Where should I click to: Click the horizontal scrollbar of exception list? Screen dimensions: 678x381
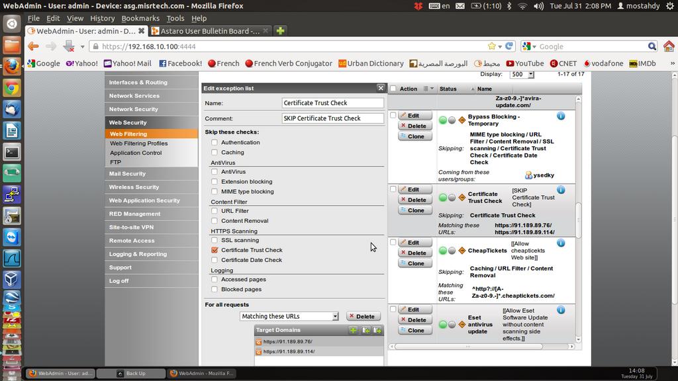[482, 346]
